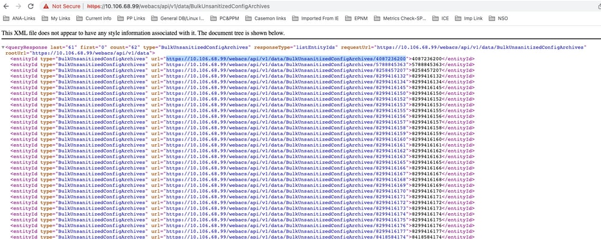Click entity ID value 8299416134
The width and height of the screenshot is (601, 239).
[427, 82]
